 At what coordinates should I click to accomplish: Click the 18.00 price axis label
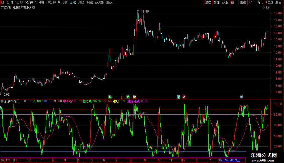click(278, 13)
